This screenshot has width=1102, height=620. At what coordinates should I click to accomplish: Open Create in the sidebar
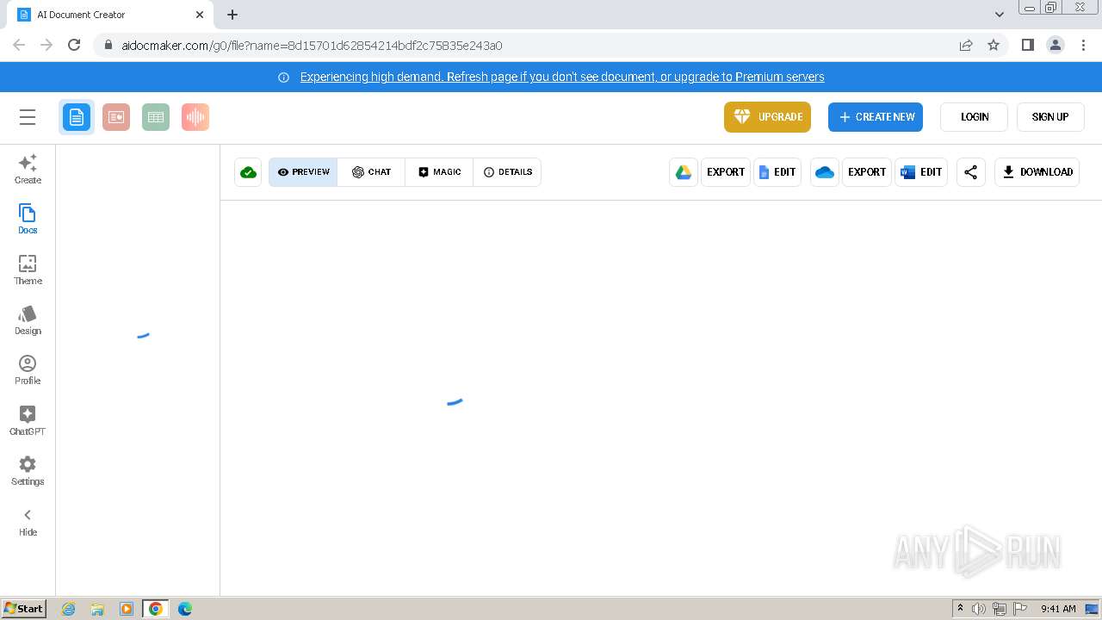pyautogui.click(x=28, y=169)
